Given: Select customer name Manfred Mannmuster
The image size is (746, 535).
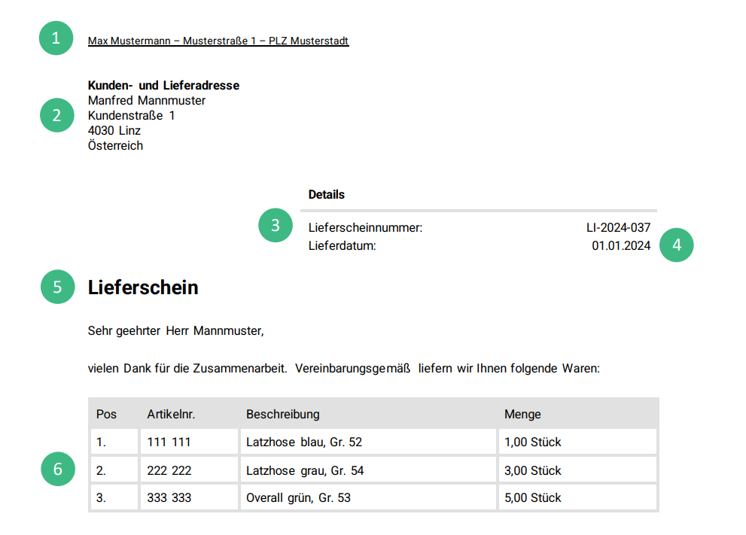Looking at the screenshot, I should pos(146,100).
